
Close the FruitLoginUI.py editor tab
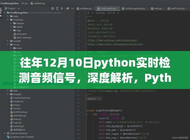tap(118, 8)
